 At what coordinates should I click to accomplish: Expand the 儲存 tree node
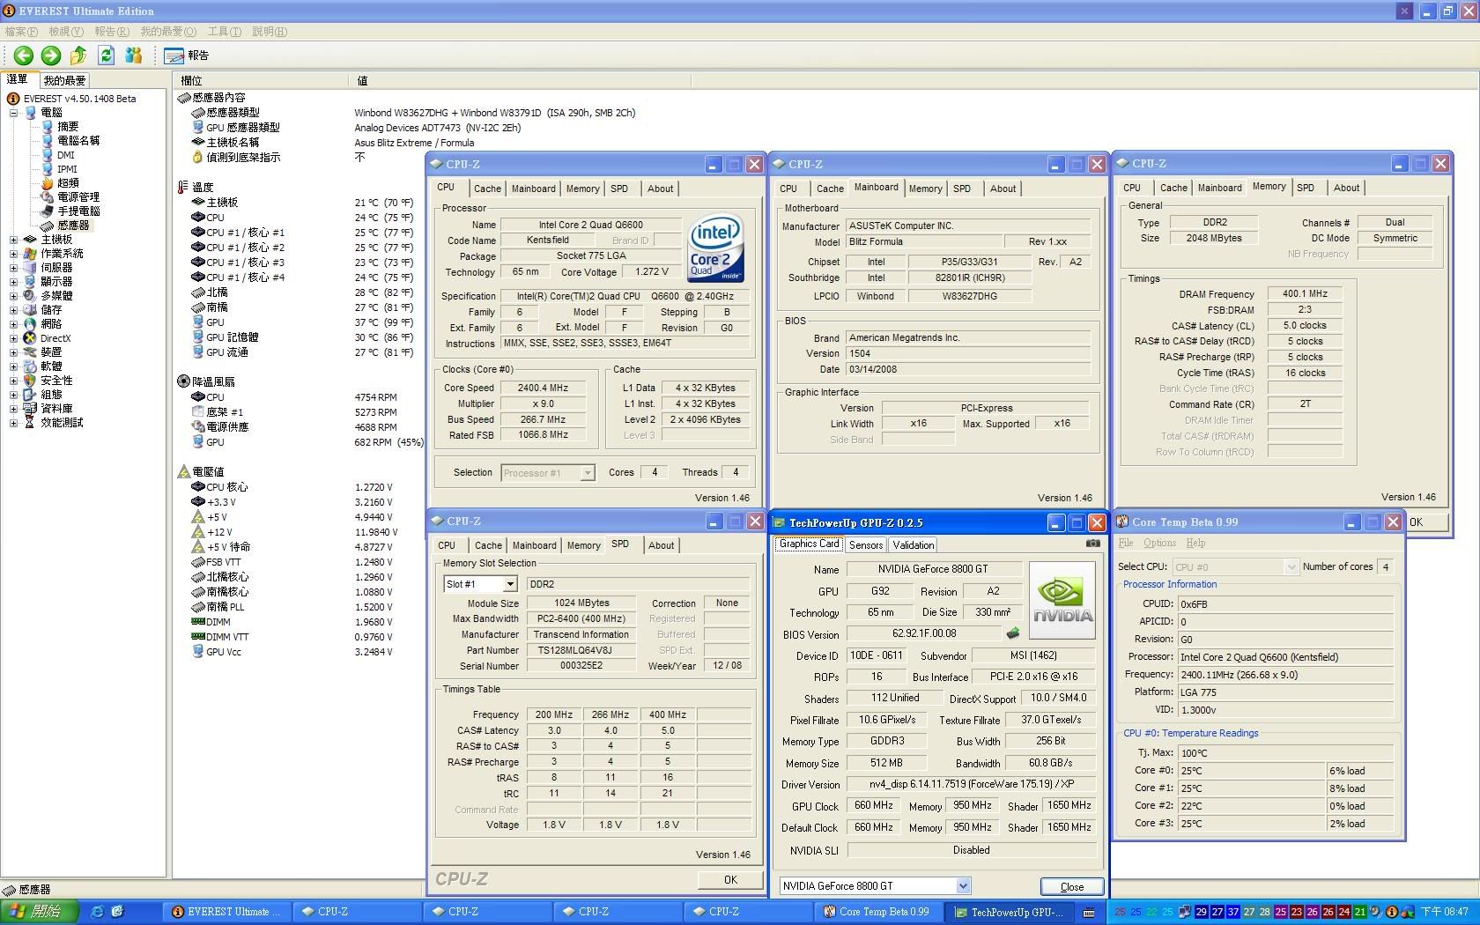pyautogui.click(x=13, y=310)
